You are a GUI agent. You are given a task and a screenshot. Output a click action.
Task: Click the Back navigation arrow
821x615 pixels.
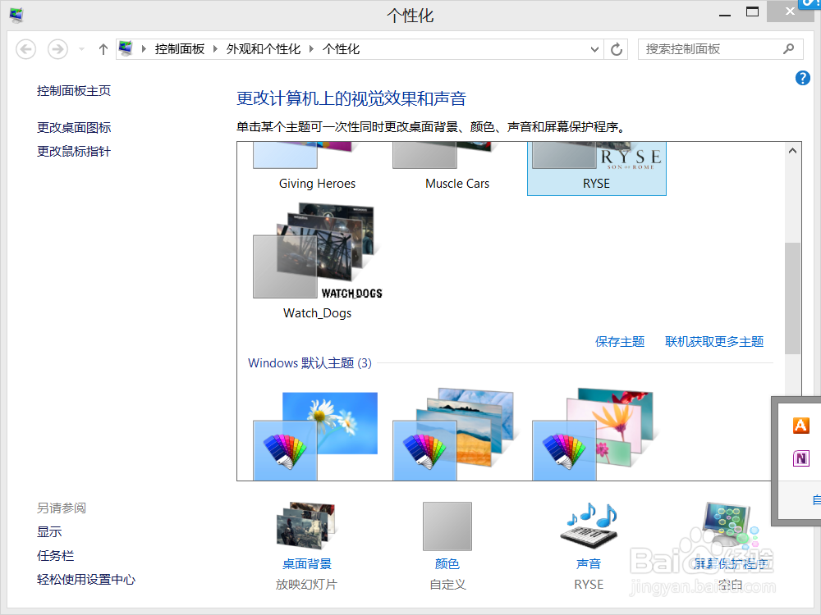click(x=25, y=50)
